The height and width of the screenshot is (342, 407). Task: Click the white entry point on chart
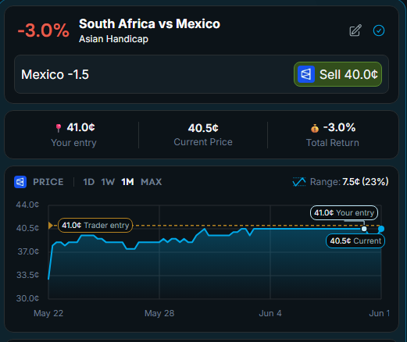(364, 229)
